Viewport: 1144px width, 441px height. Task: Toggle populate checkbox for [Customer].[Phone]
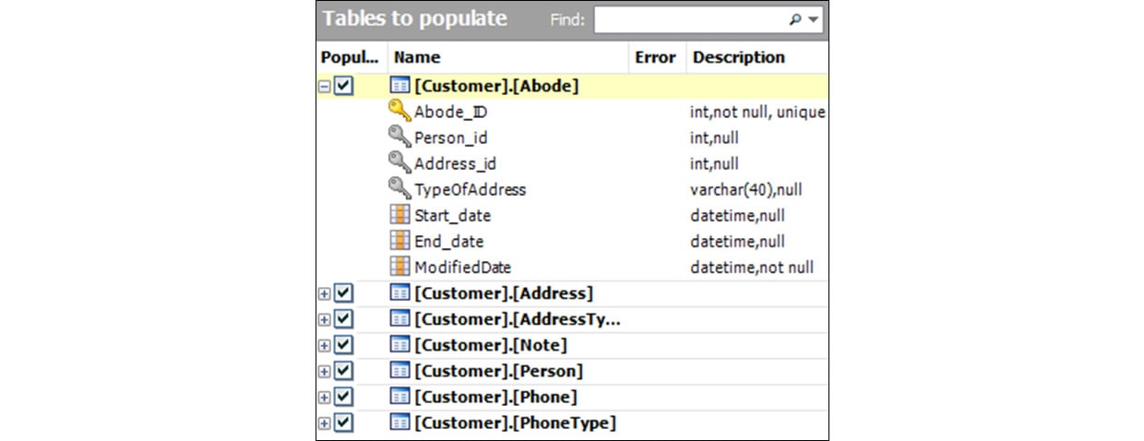[x=343, y=397]
